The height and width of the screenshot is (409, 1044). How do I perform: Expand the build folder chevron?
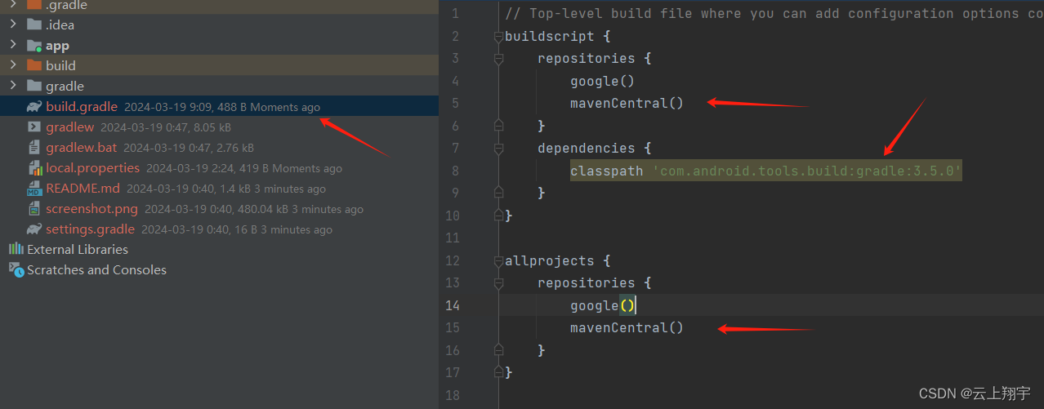click(13, 65)
